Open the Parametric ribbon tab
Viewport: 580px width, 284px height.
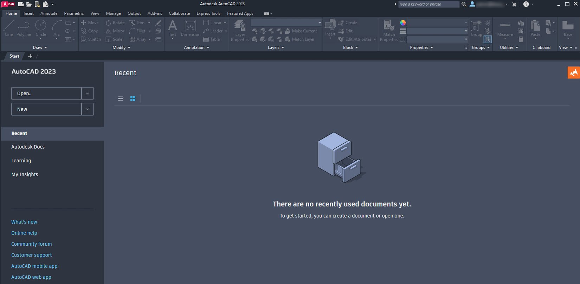click(x=74, y=13)
